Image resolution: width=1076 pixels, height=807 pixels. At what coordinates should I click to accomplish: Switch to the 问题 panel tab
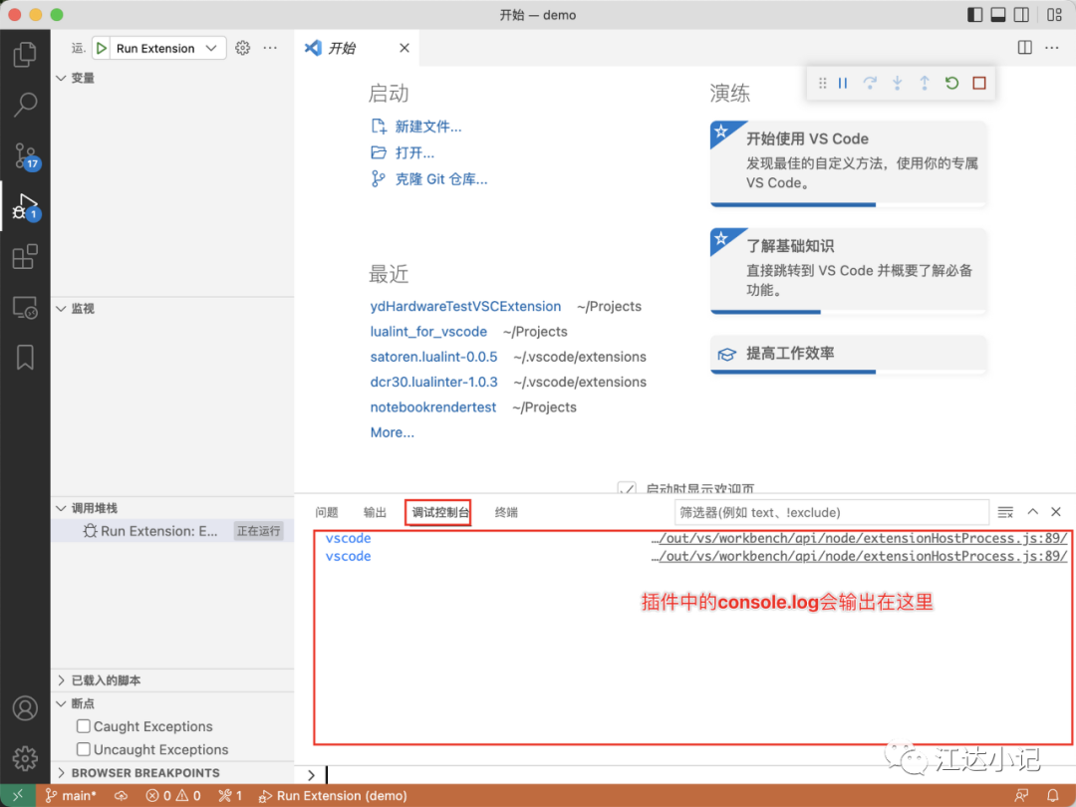[327, 513]
